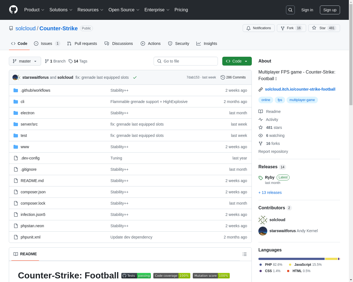Screen dimensions: 353x282
Task: Click the yellow JavaScript segment of languages bar
Action: pyautogui.click(x=331, y=259)
